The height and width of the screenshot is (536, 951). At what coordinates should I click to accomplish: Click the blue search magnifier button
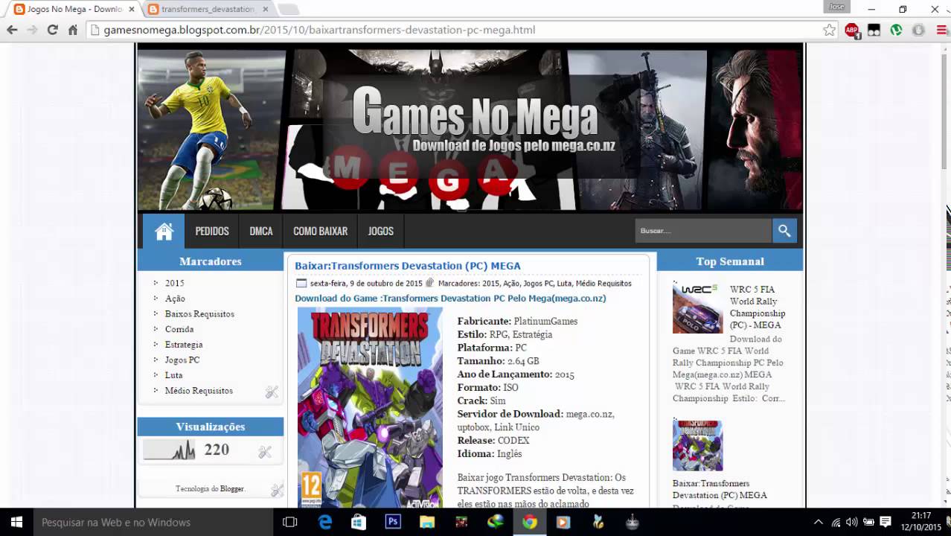pos(784,231)
